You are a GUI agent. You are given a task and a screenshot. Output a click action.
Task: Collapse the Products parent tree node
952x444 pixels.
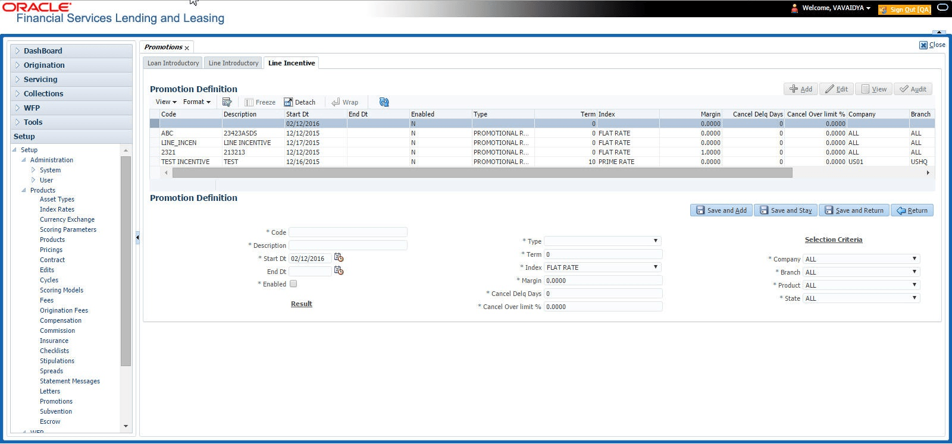[24, 190]
